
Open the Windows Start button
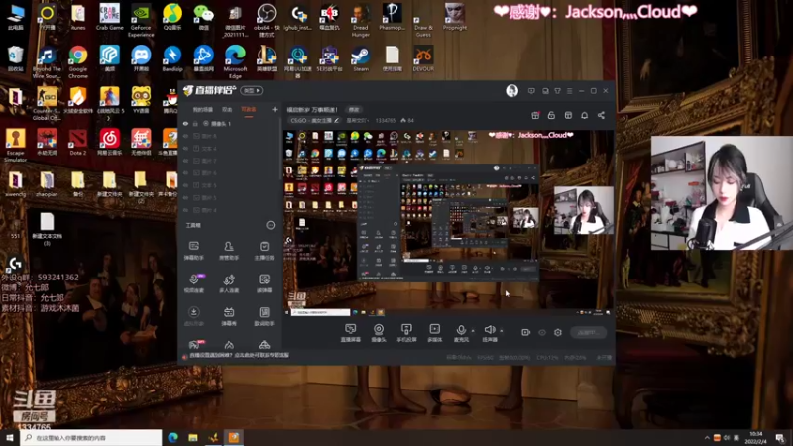(x=10, y=437)
